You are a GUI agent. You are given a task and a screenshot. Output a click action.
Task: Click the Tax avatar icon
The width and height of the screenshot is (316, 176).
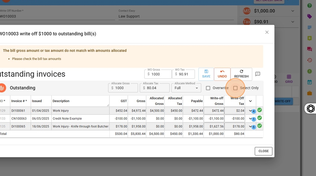[x=247, y=22]
